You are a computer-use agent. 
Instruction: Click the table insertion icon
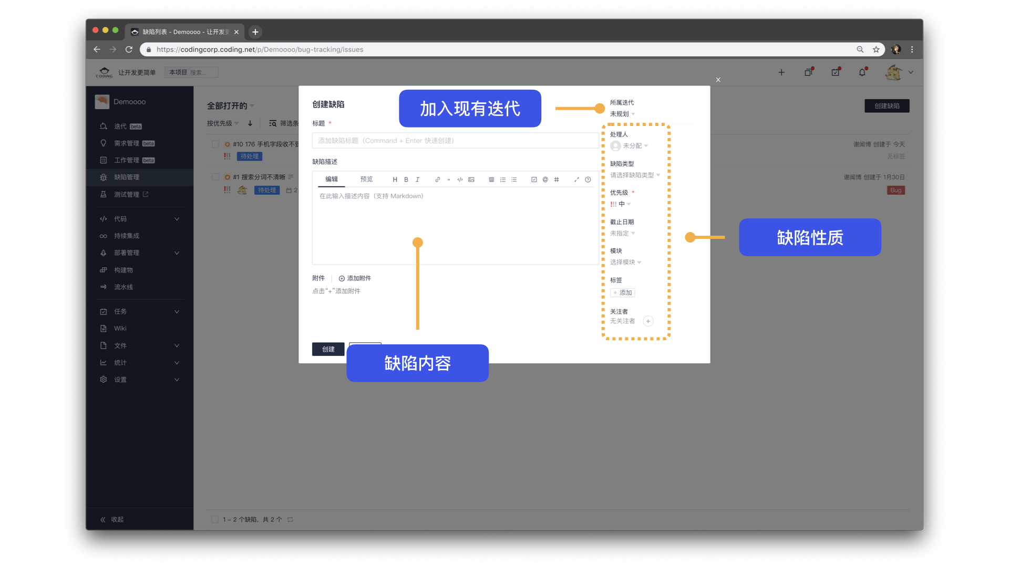[492, 181]
